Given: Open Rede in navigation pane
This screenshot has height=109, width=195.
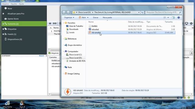Looking at the screenshot, I should [70, 67].
